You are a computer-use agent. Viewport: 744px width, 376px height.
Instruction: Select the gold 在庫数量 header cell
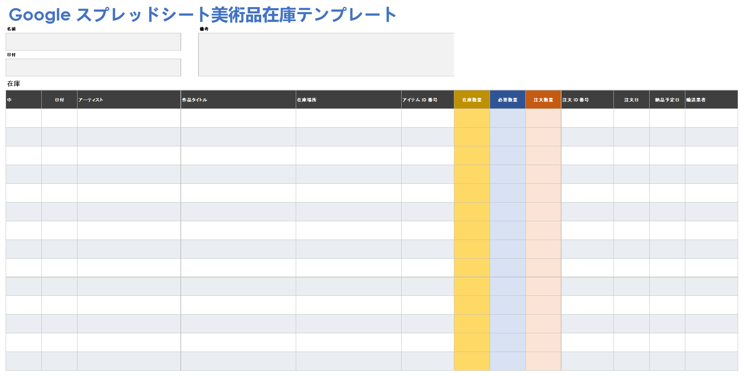click(x=472, y=100)
